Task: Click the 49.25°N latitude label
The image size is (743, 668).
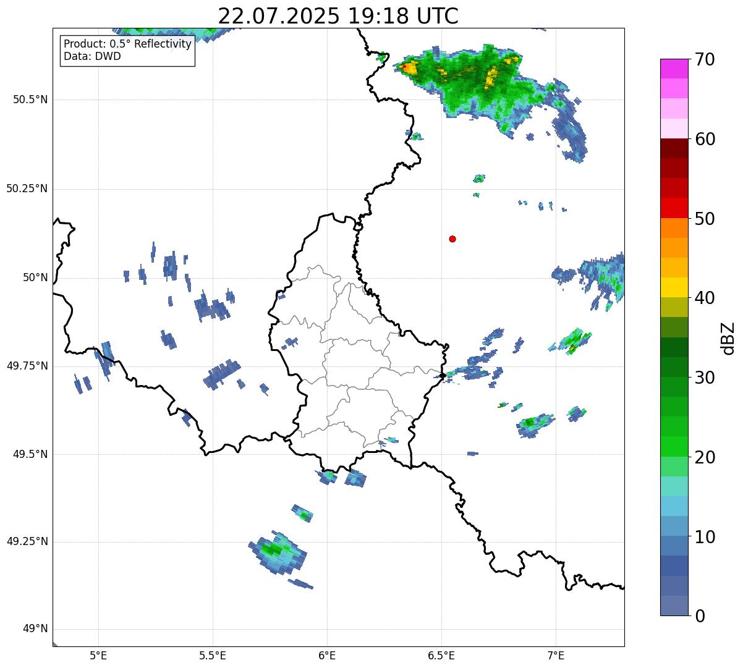Action: [x=27, y=542]
